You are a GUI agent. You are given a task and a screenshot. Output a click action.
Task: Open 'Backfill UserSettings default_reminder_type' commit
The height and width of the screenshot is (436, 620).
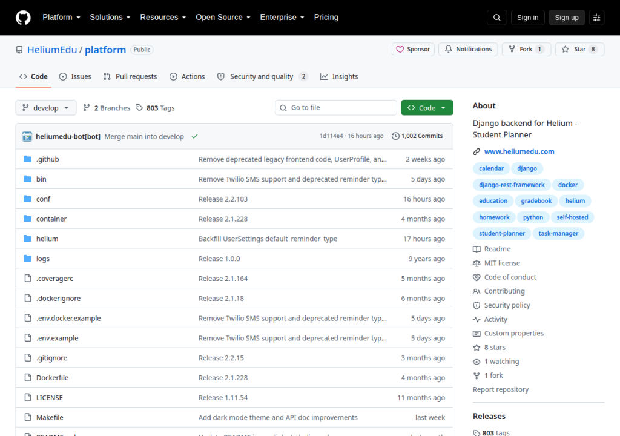pyautogui.click(x=268, y=239)
